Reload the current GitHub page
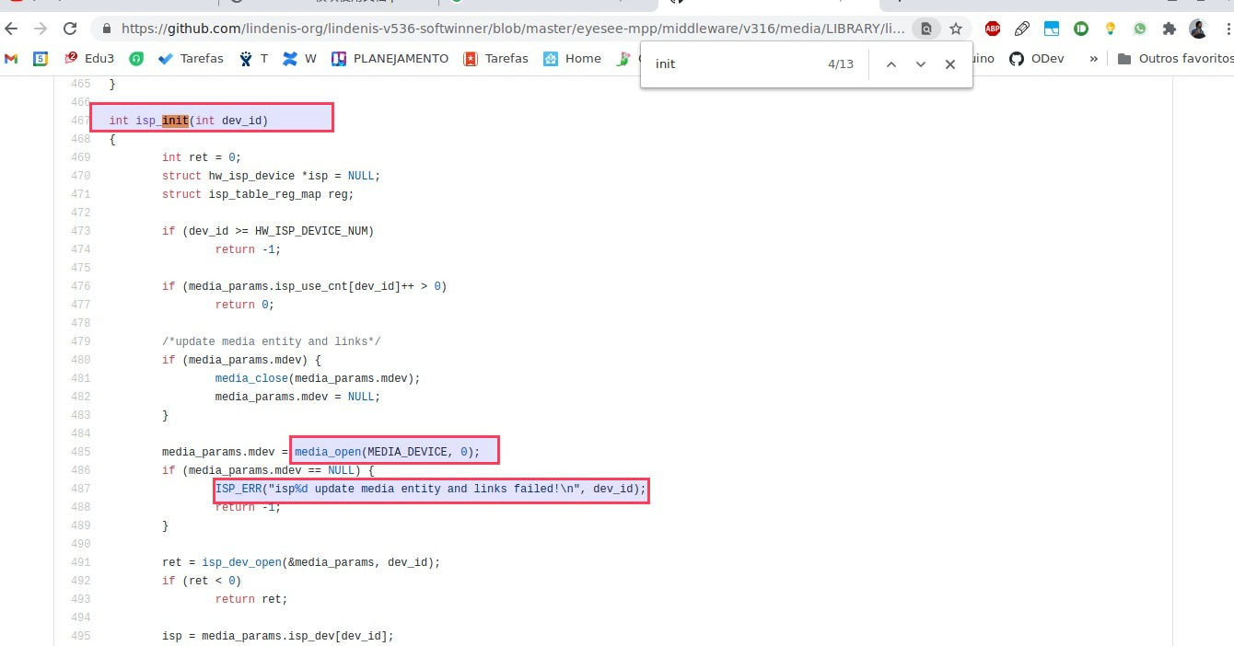 pyautogui.click(x=70, y=29)
